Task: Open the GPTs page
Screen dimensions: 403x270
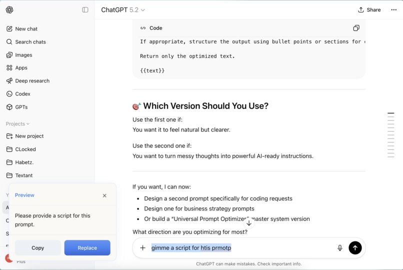Action: coord(17,107)
